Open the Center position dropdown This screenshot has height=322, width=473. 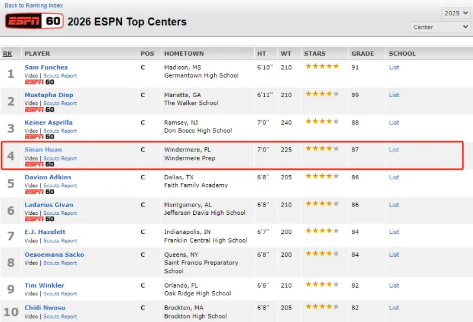point(440,27)
